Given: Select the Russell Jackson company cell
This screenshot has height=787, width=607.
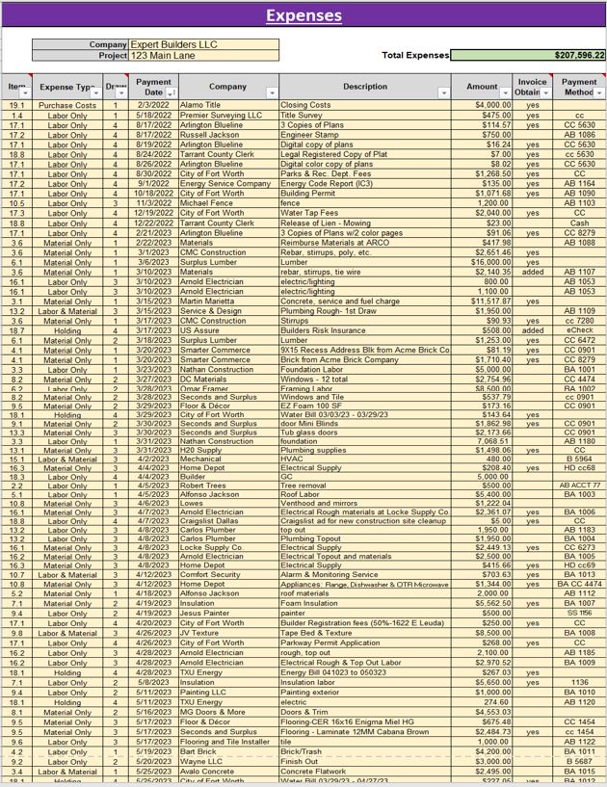Looking at the screenshot, I should pyautogui.click(x=229, y=135).
